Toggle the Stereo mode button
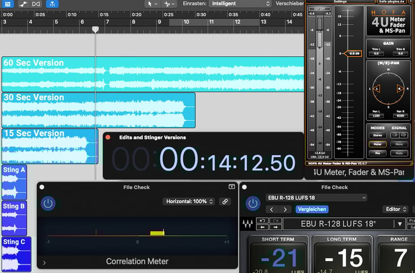The height and width of the screenshot is (273, 415). (378, 135)
